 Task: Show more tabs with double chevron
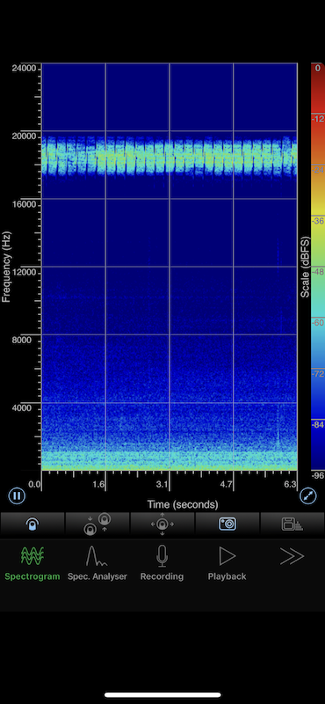[292, 557]
